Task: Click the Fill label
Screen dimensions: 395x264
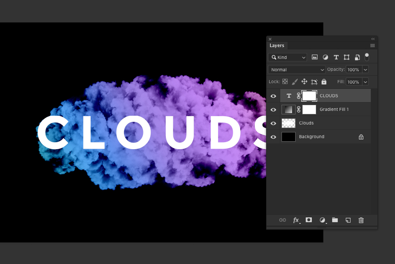Action: [x=341, y=81]
